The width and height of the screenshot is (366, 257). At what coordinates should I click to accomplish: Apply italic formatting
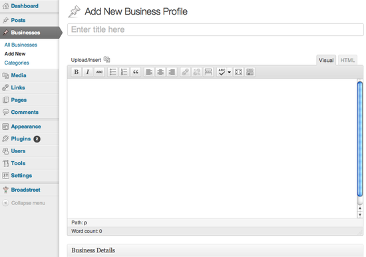coord(88,72)
